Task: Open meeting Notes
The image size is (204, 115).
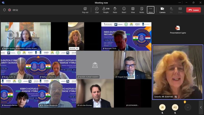Action: click(x=142, y=10)
